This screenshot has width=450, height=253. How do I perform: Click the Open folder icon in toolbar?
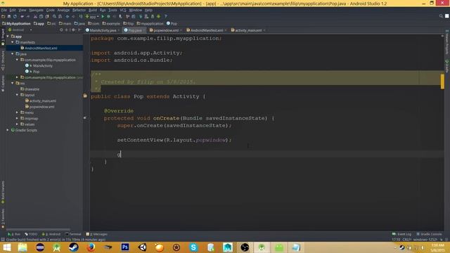point(3,17)
